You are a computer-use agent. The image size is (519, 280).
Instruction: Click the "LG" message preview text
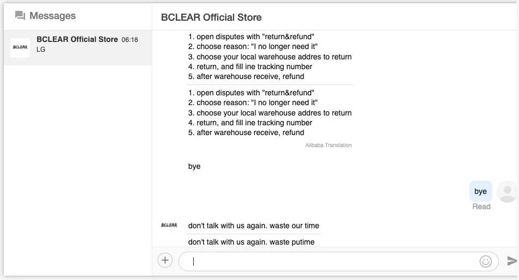(41, 50)
